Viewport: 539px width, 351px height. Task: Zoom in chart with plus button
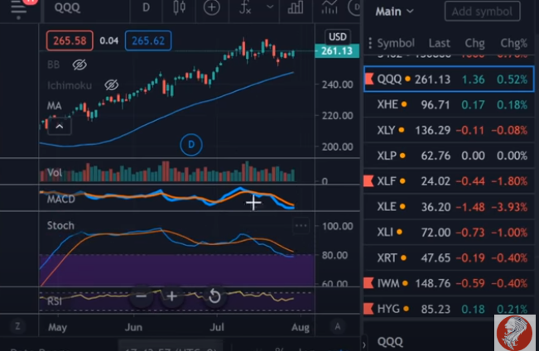click(x=171, y=296)
